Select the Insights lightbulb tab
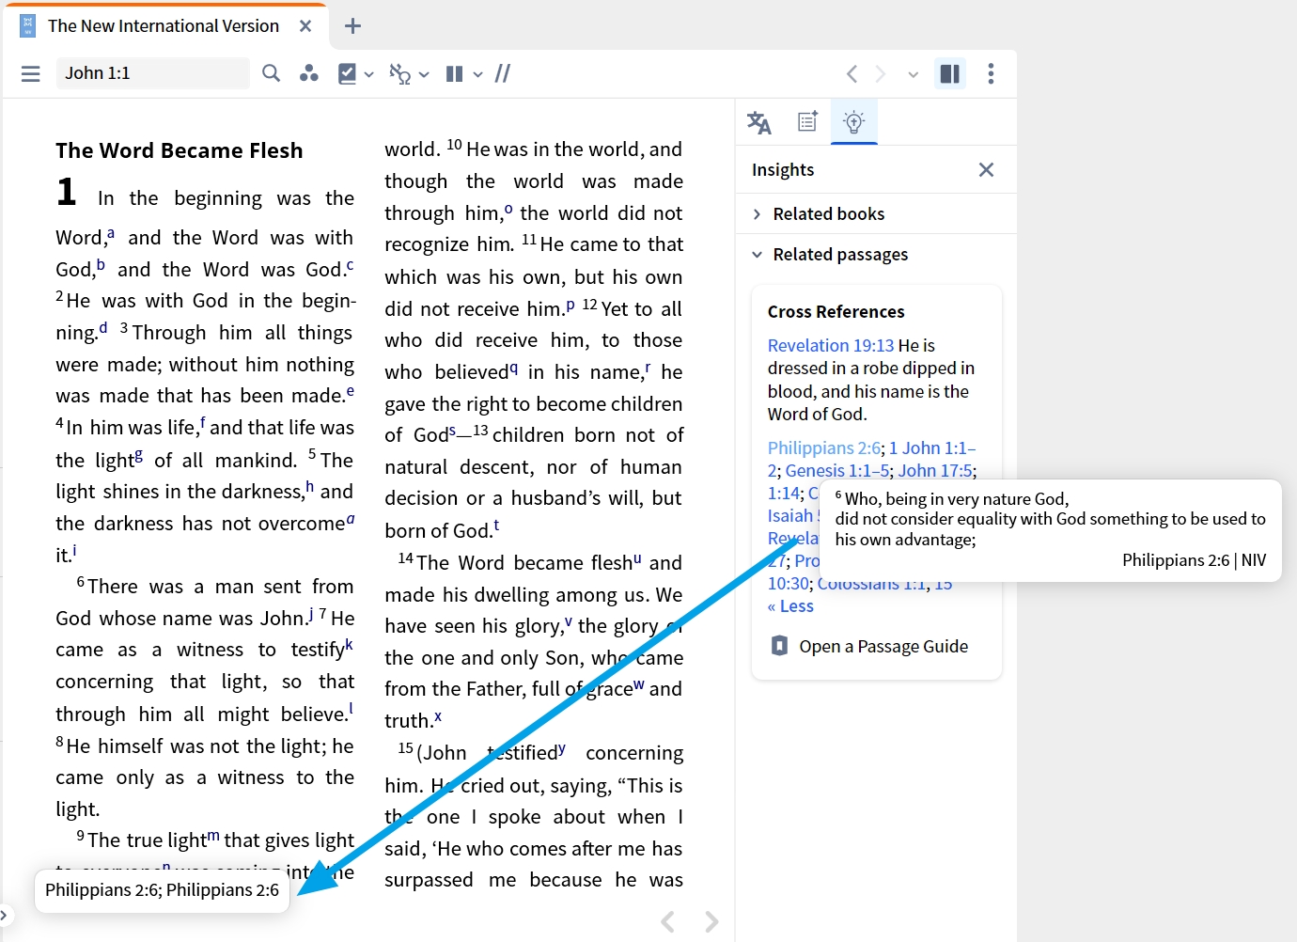Viewport: 1297px width, 942px height. pos(853,121)
